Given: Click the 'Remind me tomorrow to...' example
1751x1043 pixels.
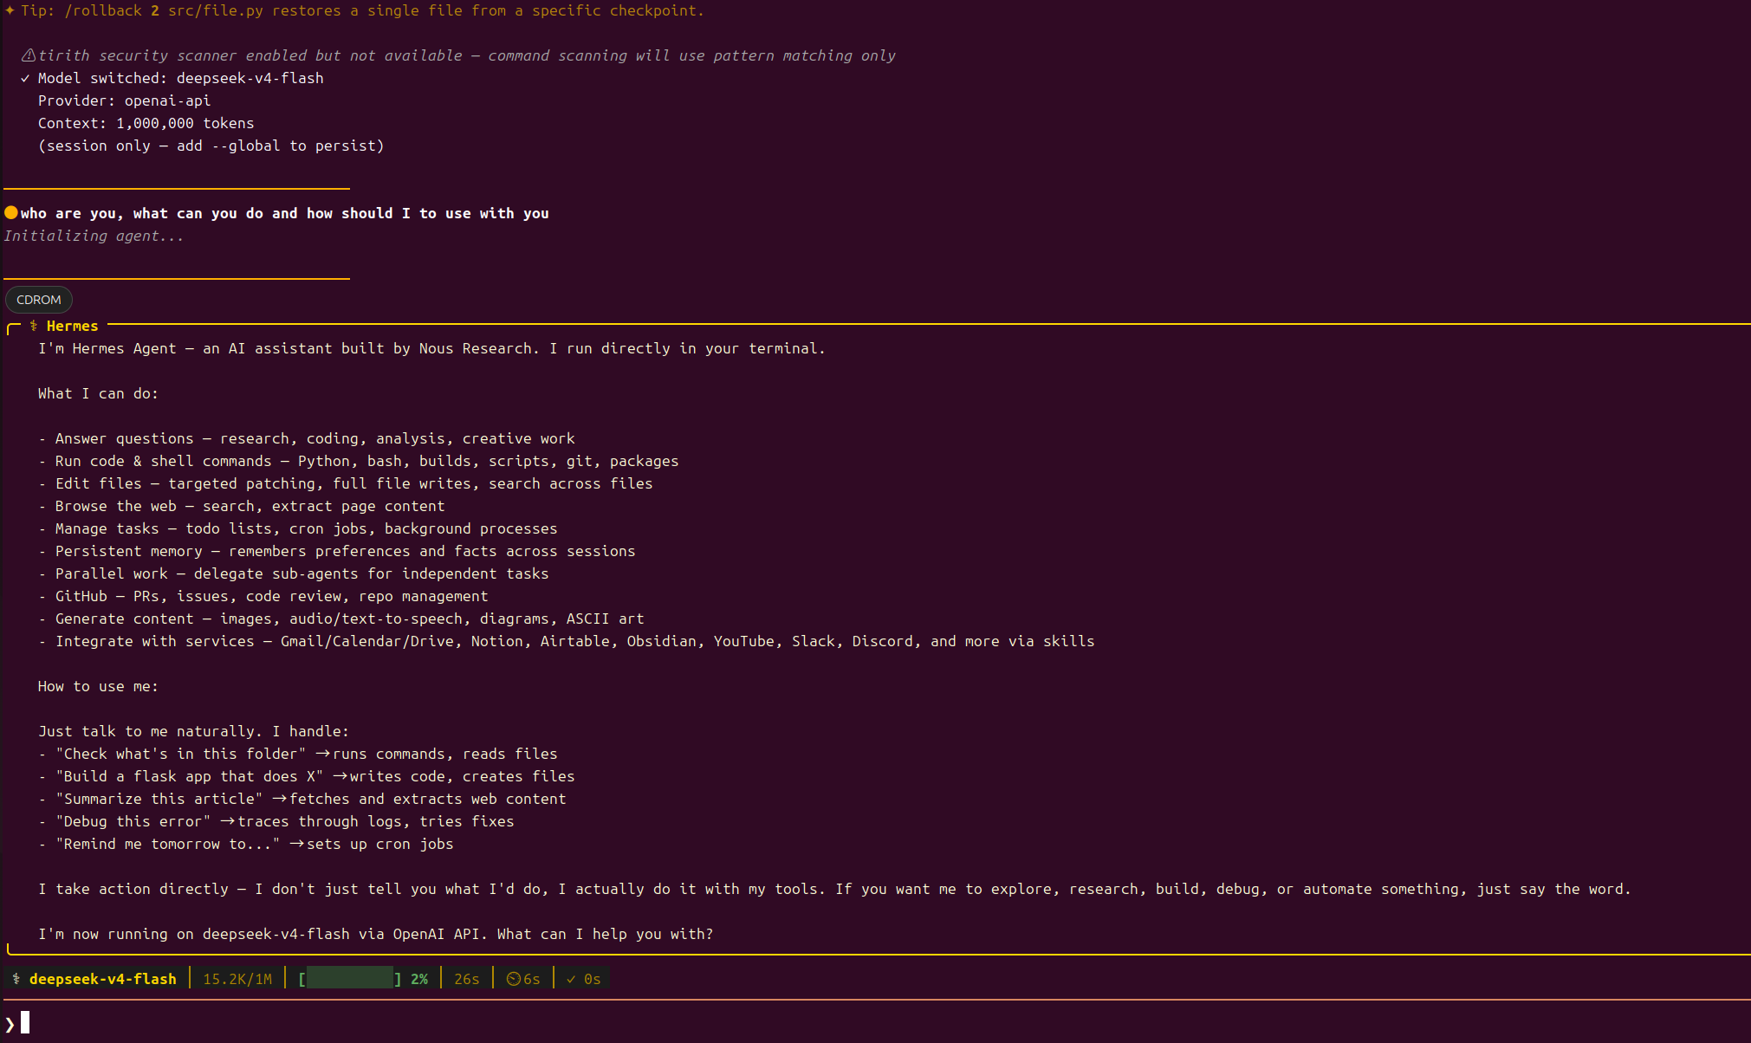Looking at the screenshot, I should tap(246, 844).
